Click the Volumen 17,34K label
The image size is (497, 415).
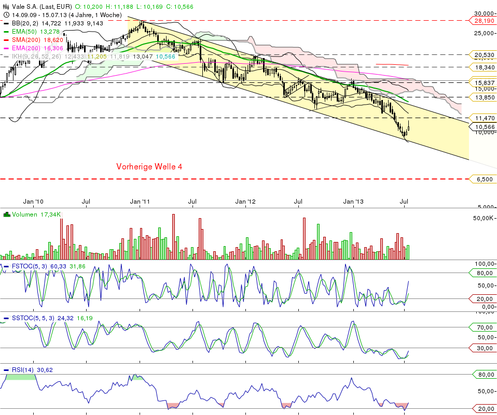(x=36, y=214)
